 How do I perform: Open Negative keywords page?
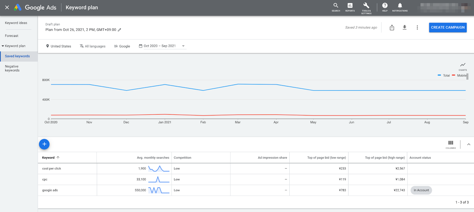12,69
